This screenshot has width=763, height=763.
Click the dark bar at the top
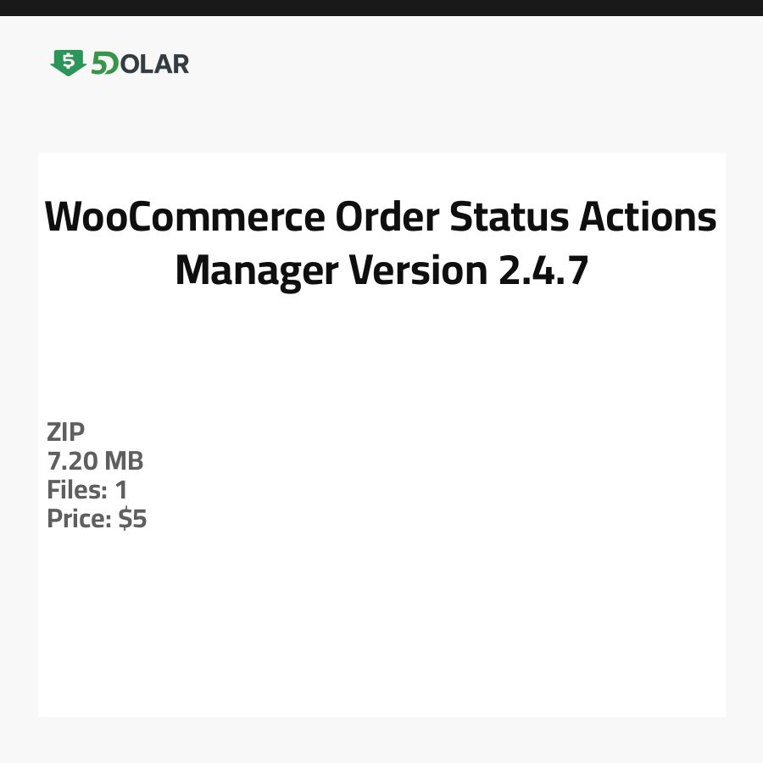coord(381,8)
